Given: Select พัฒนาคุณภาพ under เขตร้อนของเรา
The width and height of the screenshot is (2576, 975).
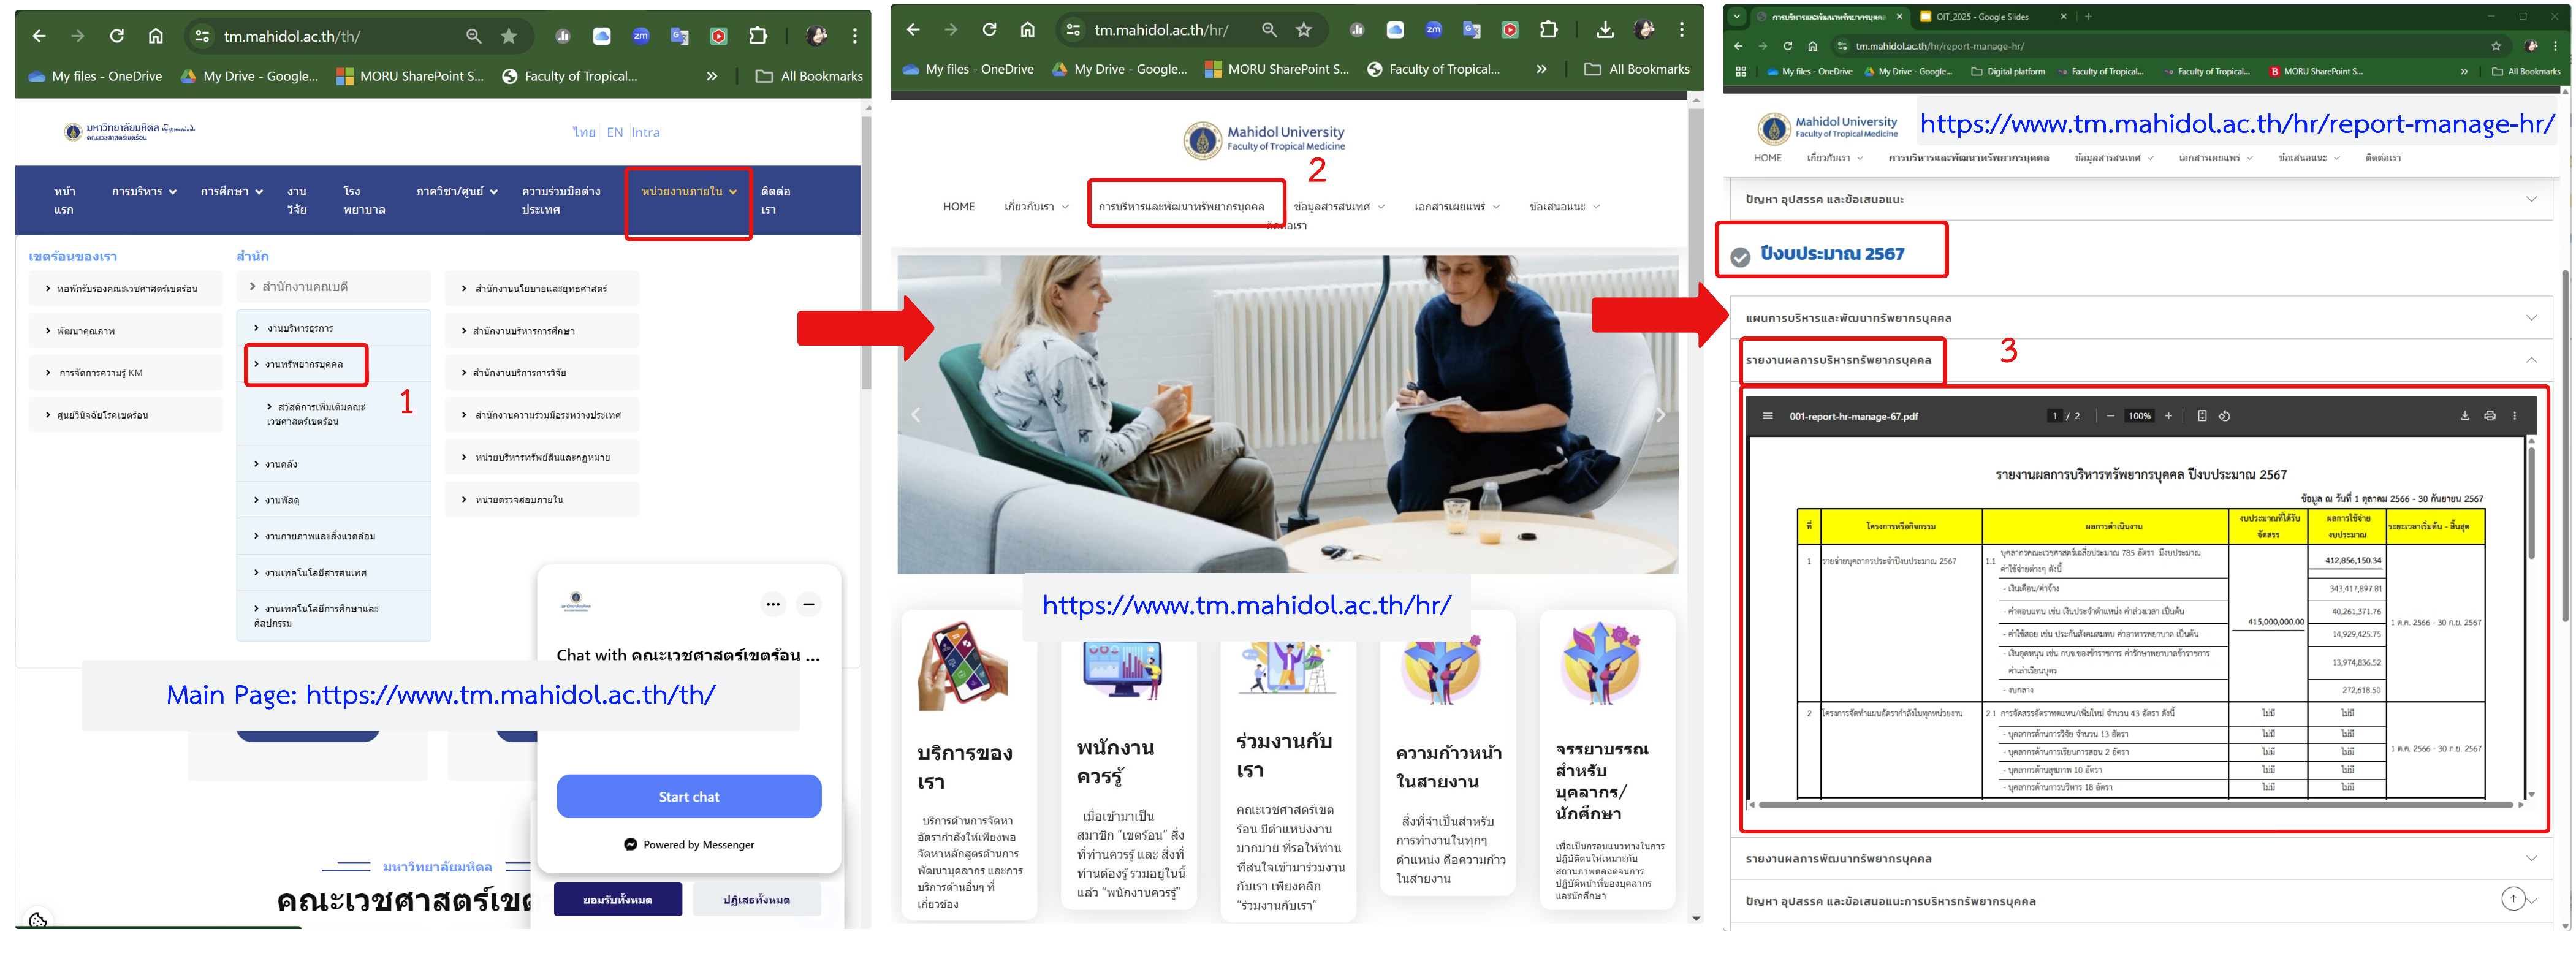Looking at the screenshot, I should [126, 331].
